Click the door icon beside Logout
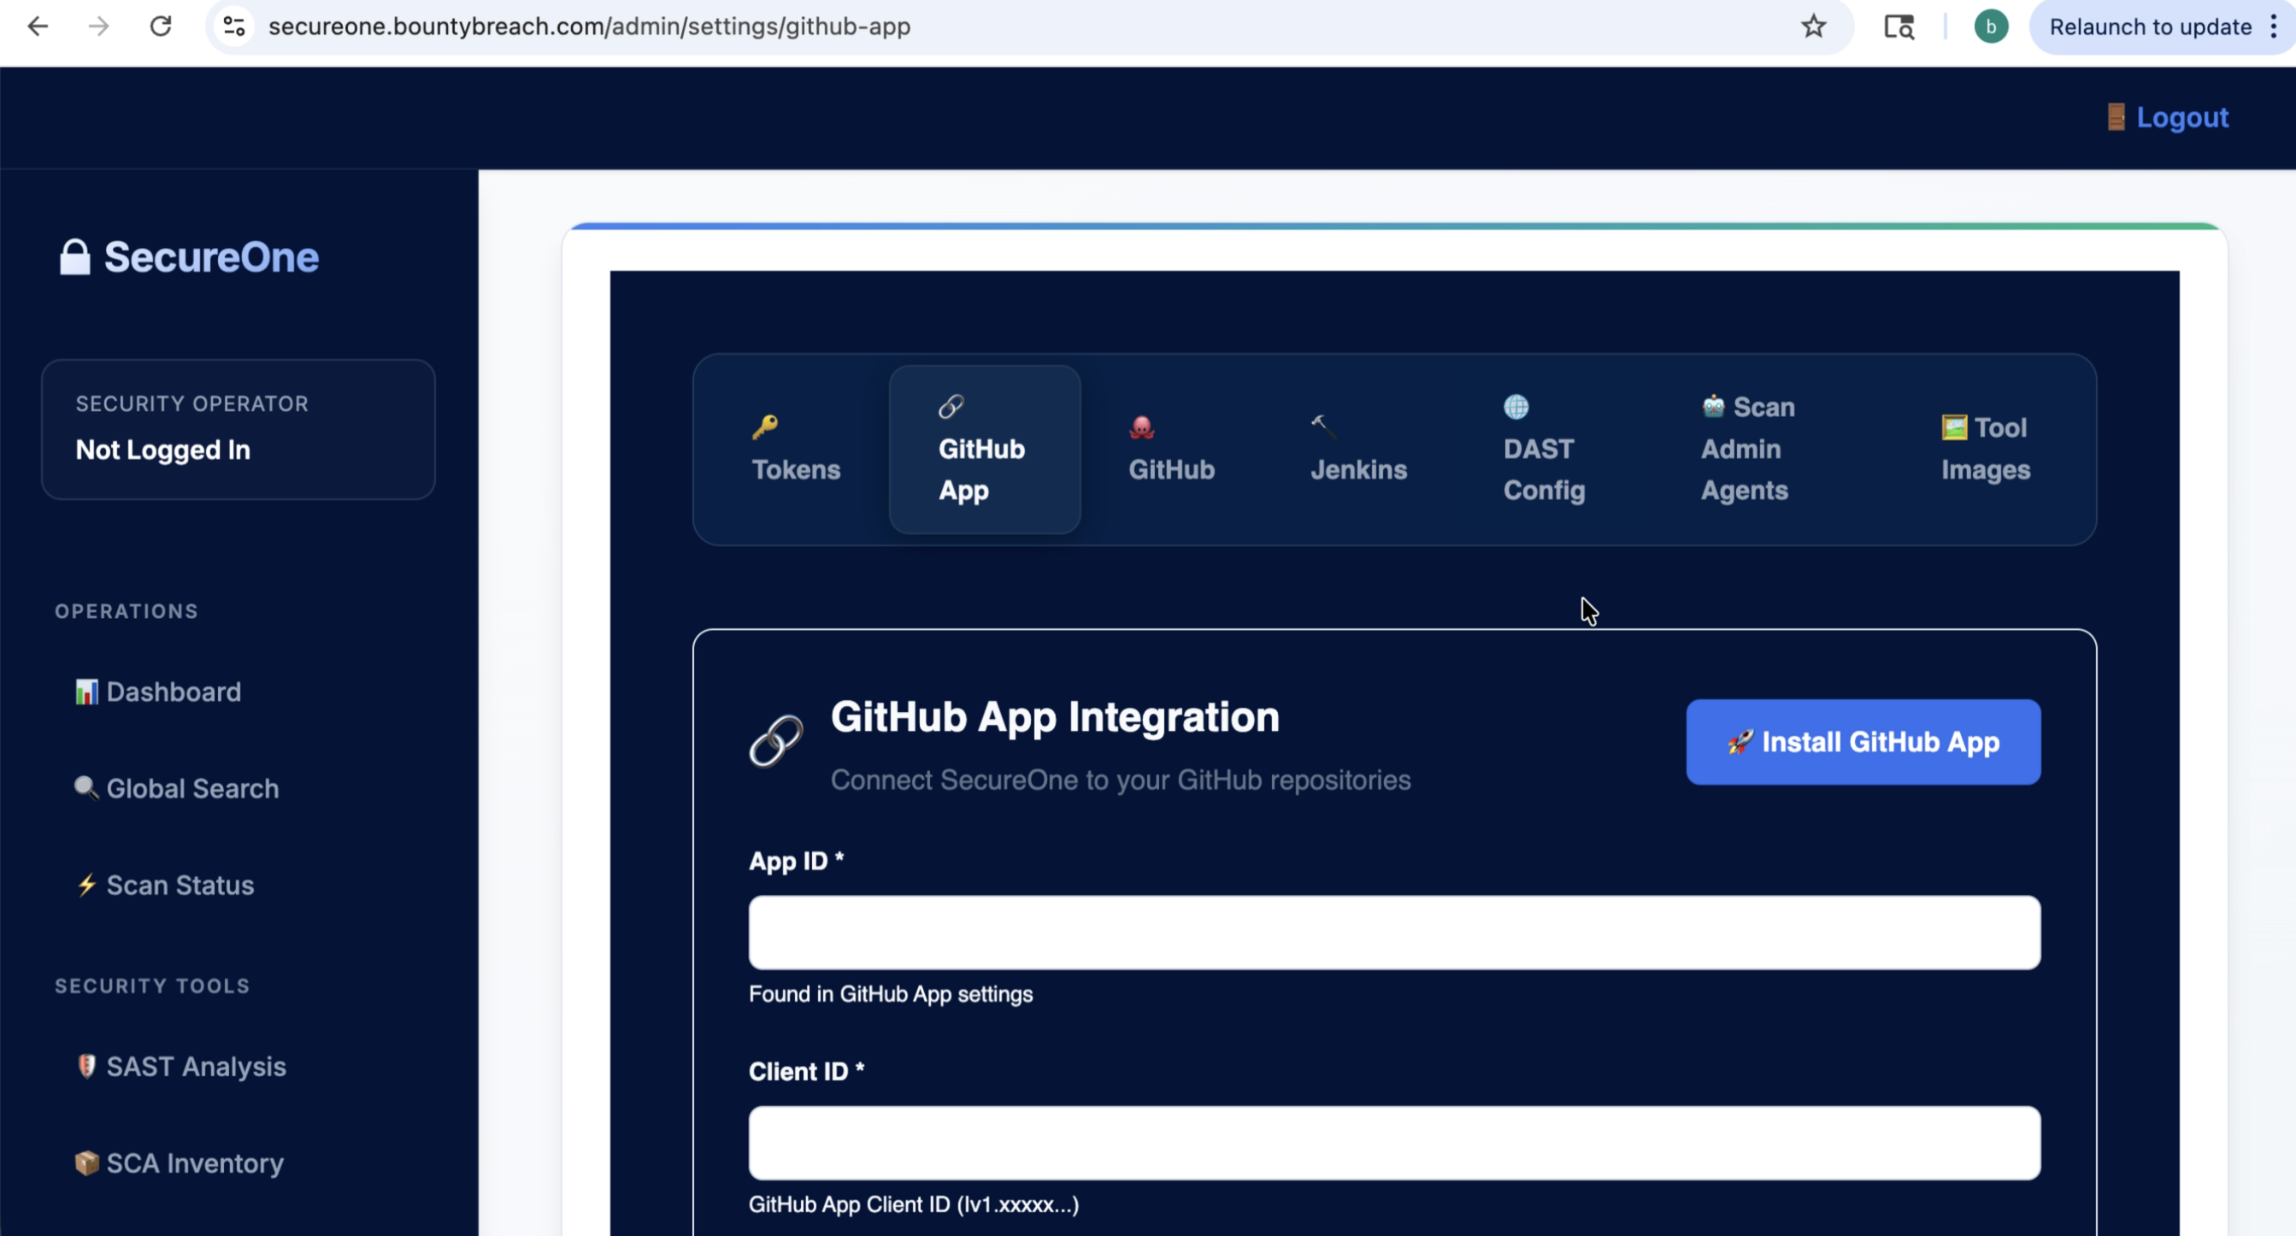Screen dimensions: 2296x1236 point(2116,117)
